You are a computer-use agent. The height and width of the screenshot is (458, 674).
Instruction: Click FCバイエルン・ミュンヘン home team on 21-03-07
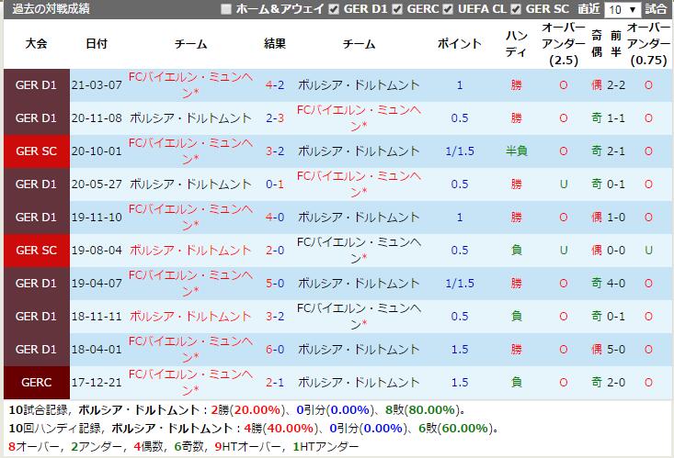190,85
